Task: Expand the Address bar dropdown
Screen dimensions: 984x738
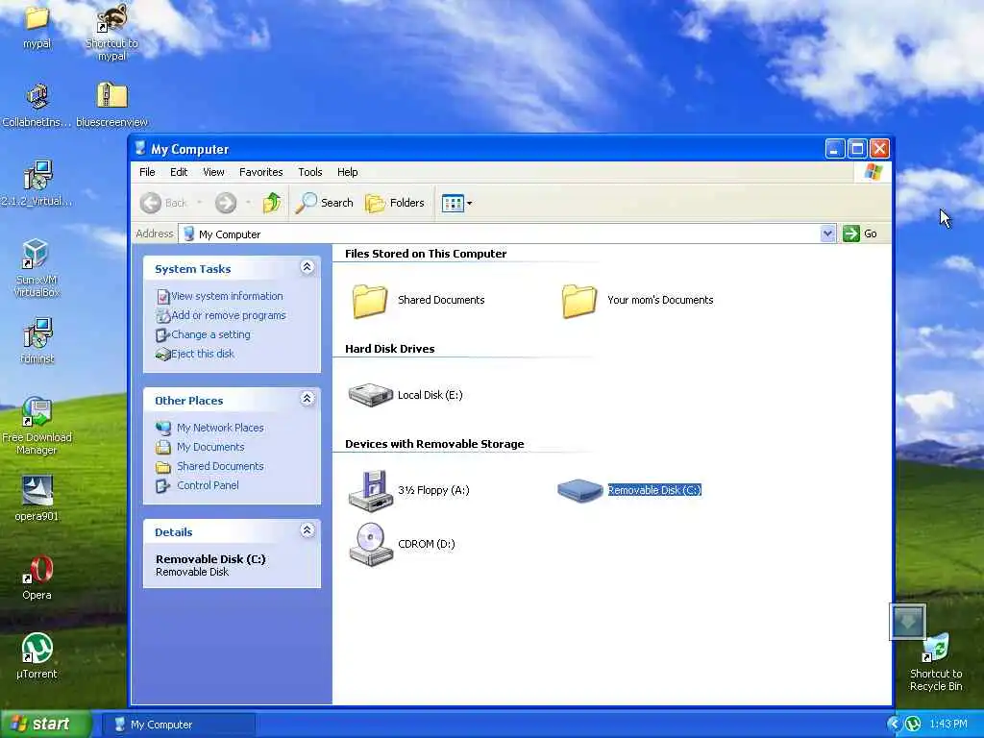Action: [827, 234]
